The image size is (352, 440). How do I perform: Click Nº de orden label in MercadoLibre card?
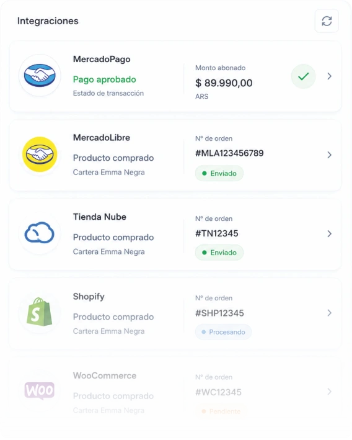click(214, 138)
